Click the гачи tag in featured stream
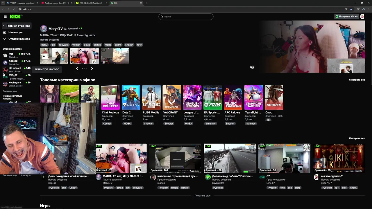Screen dimensions: 372x209 click(139, 45)
